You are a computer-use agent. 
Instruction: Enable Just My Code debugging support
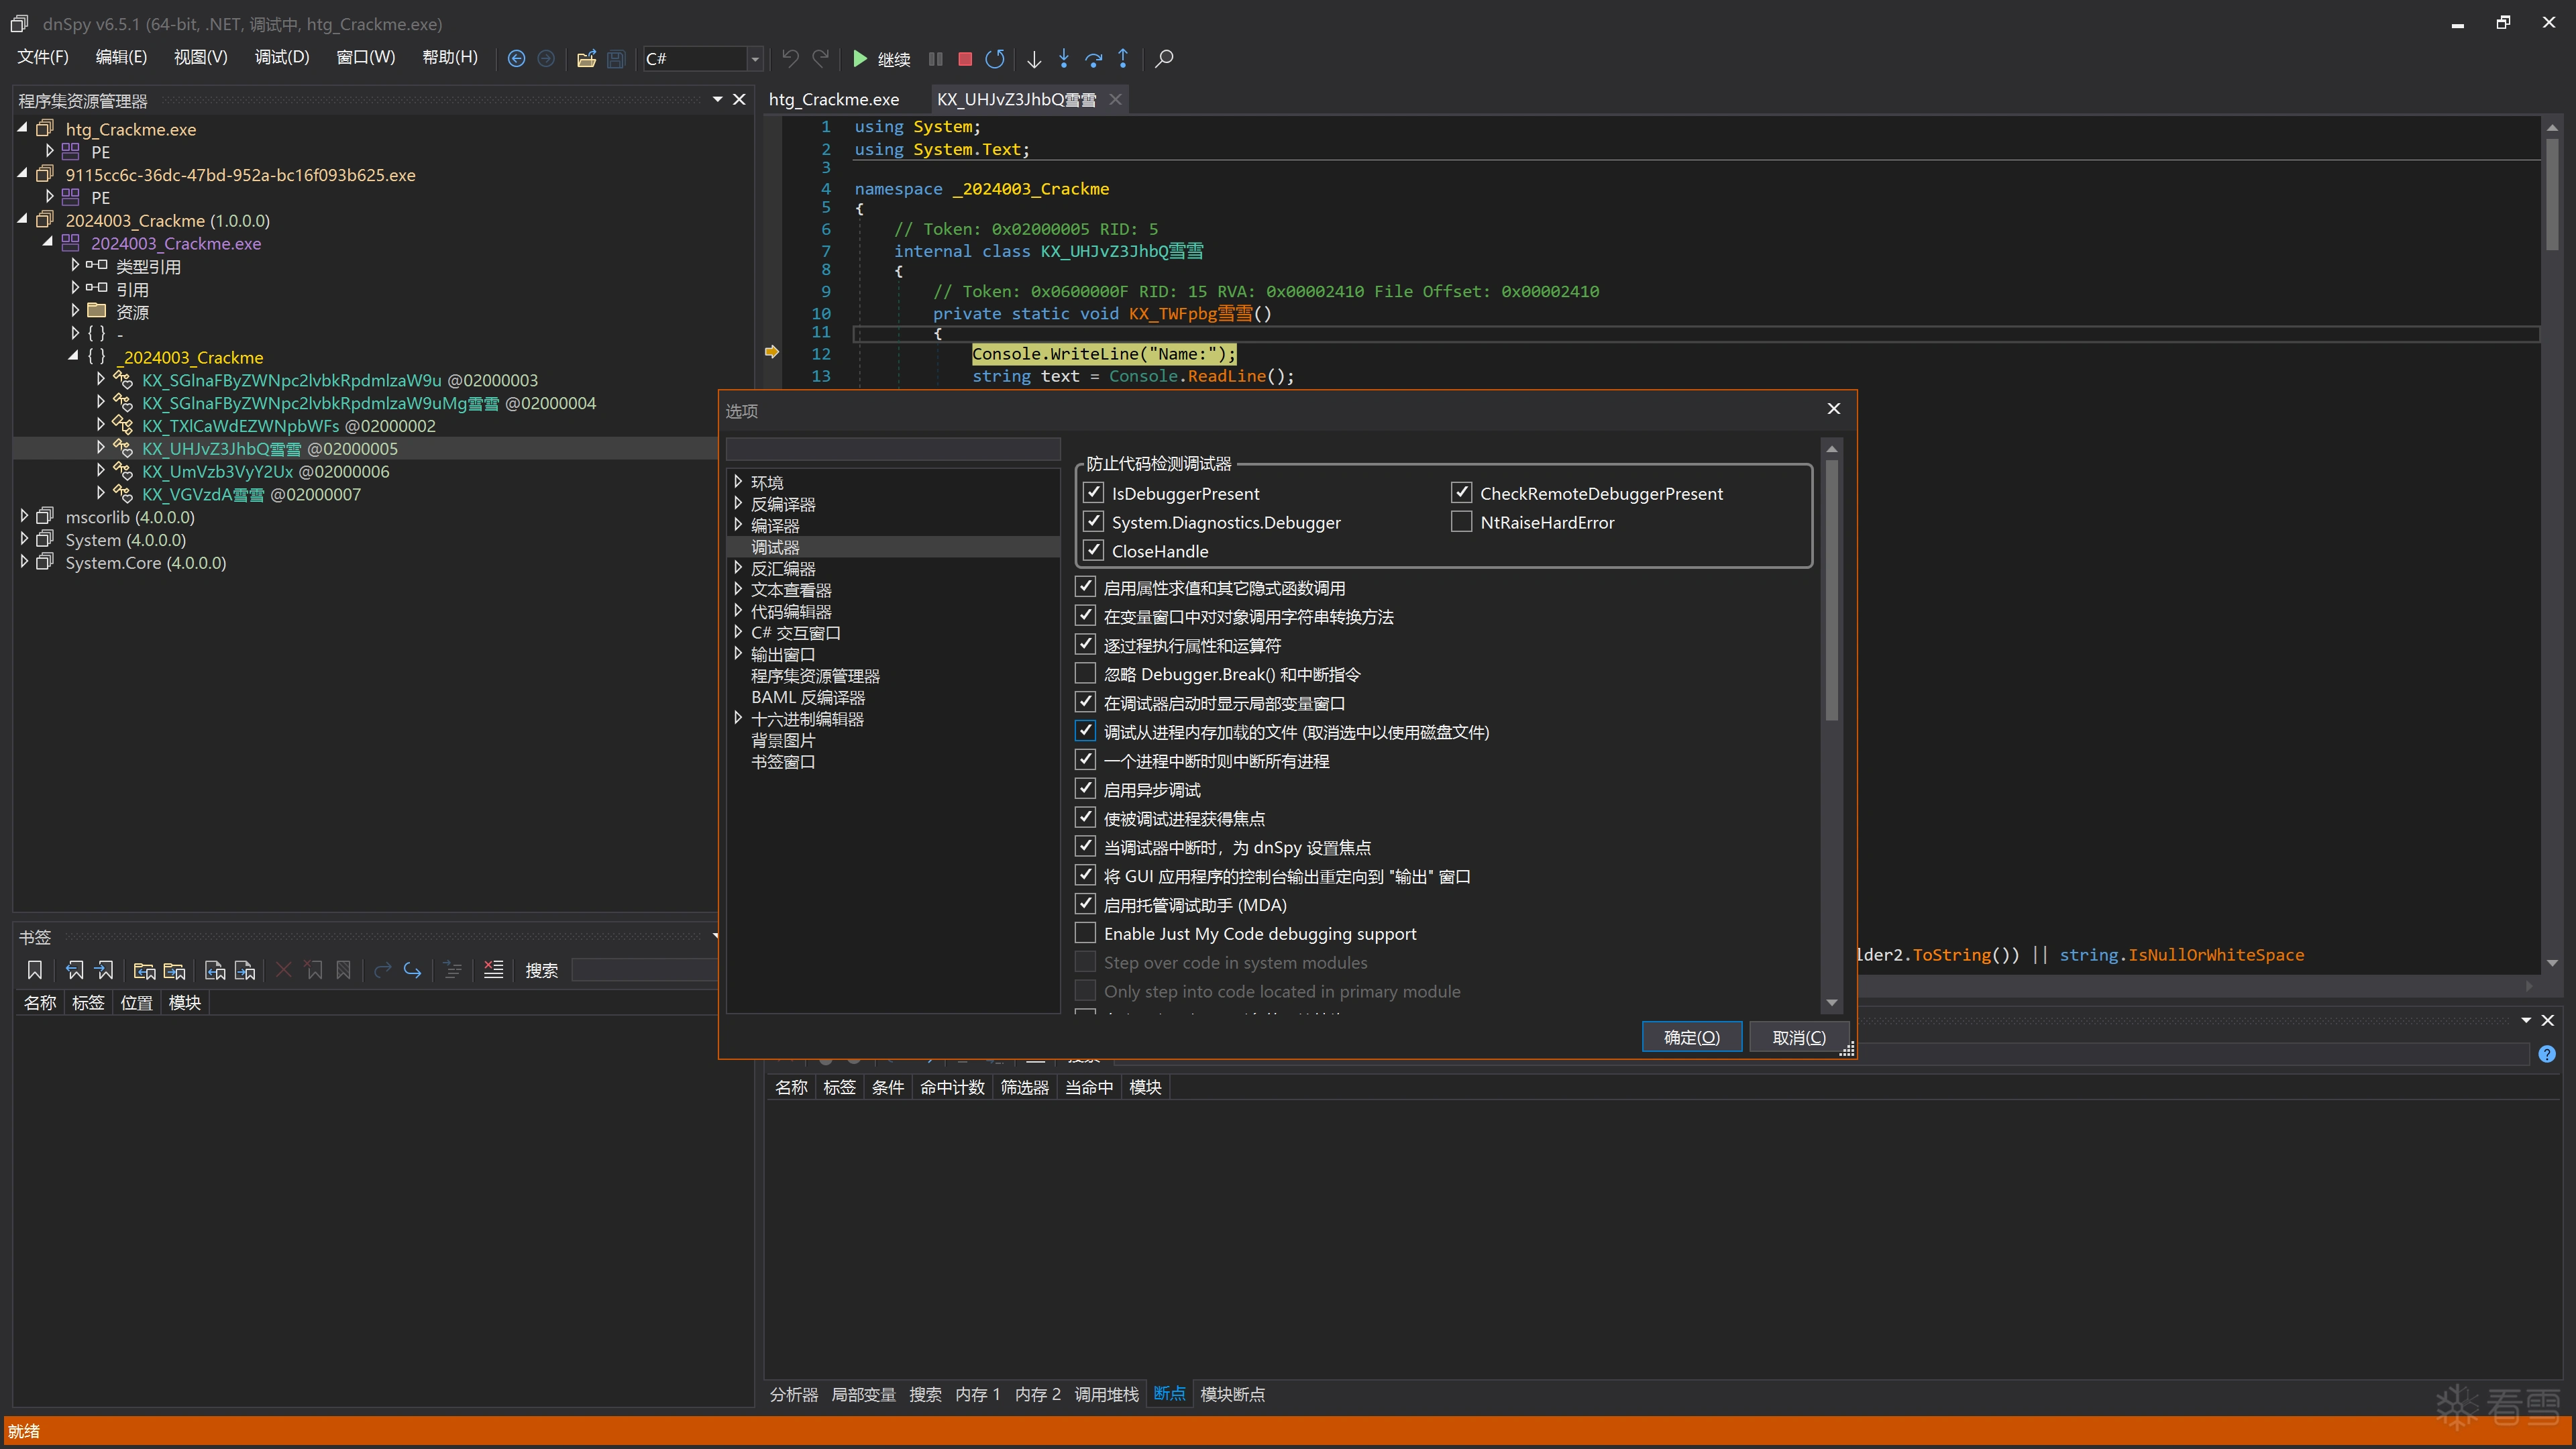click(x=1085, y=933)
